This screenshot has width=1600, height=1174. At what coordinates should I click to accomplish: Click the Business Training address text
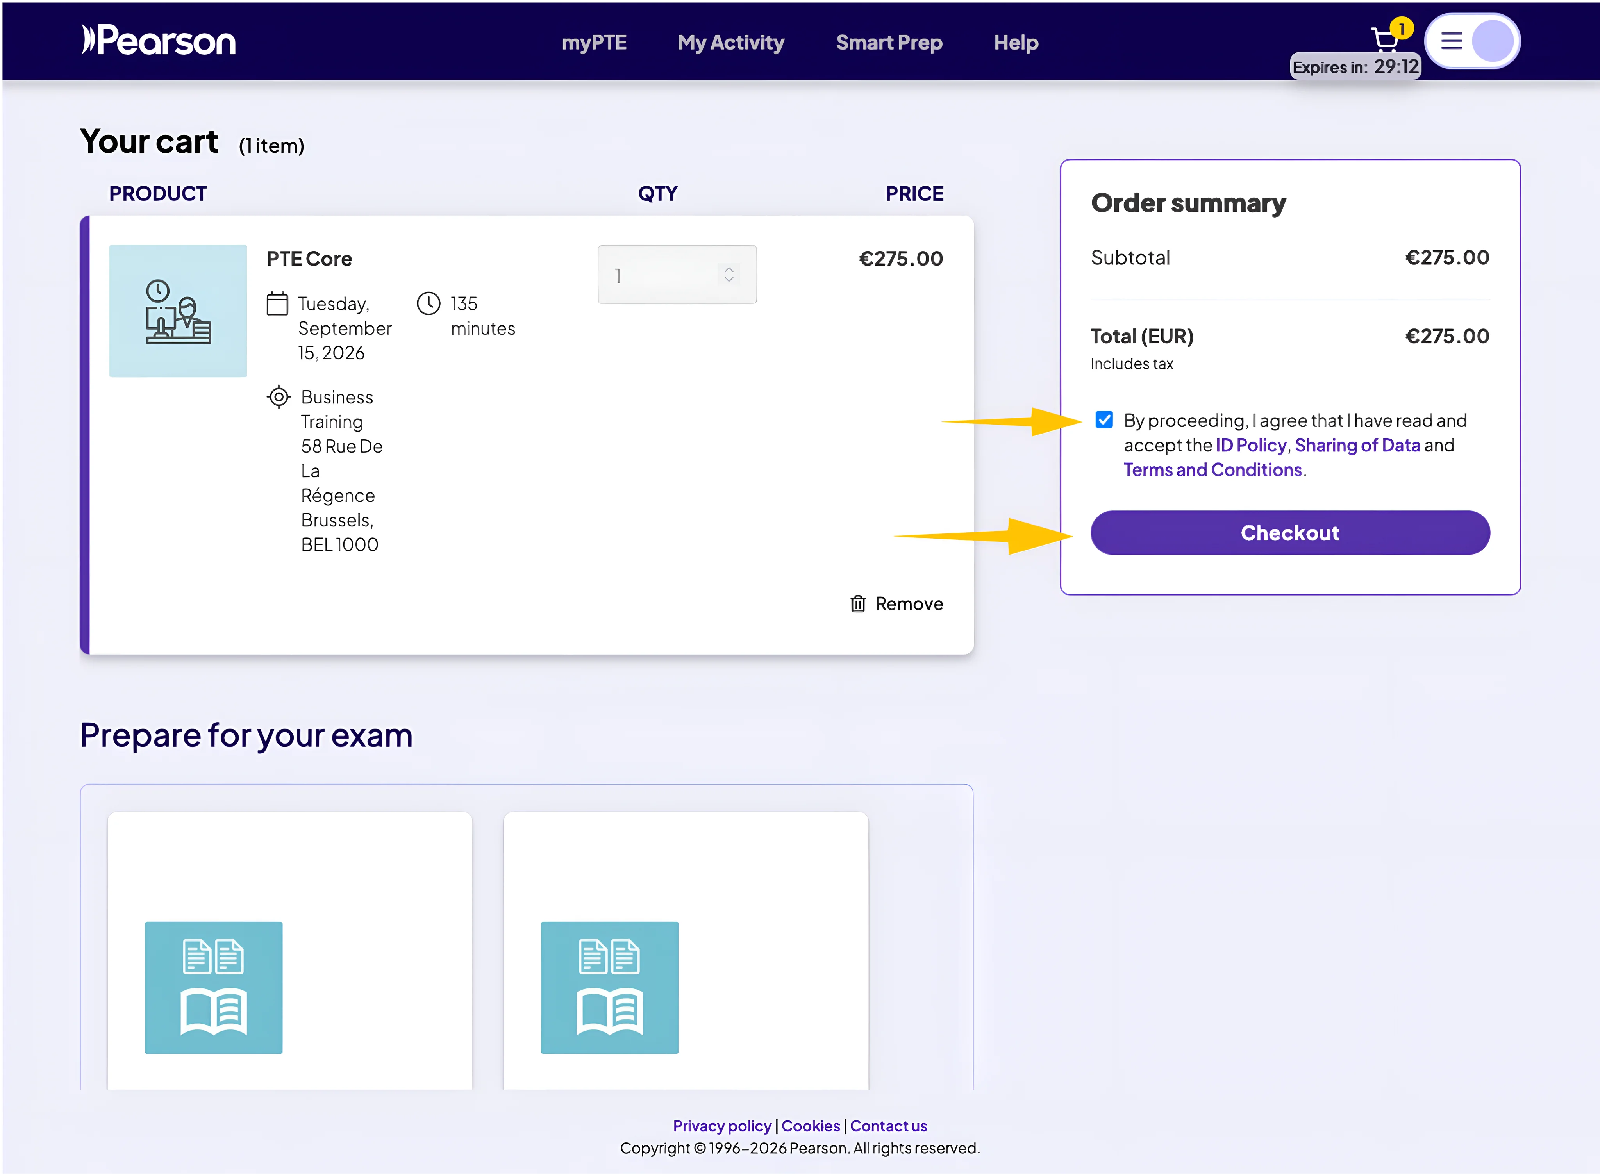[342, 471]
